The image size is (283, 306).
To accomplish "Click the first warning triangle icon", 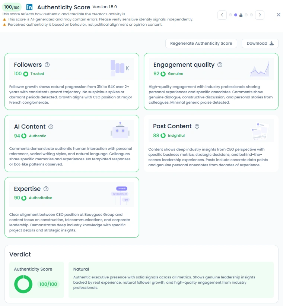I will point(4,19).
